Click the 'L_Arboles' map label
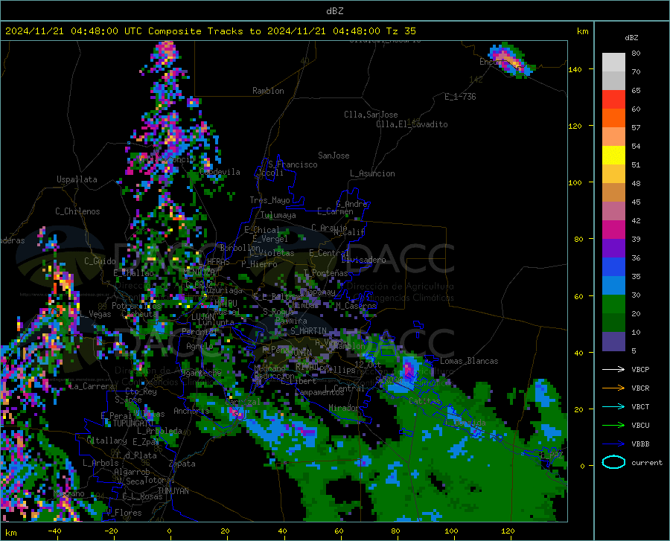 [x=100, y=462]
